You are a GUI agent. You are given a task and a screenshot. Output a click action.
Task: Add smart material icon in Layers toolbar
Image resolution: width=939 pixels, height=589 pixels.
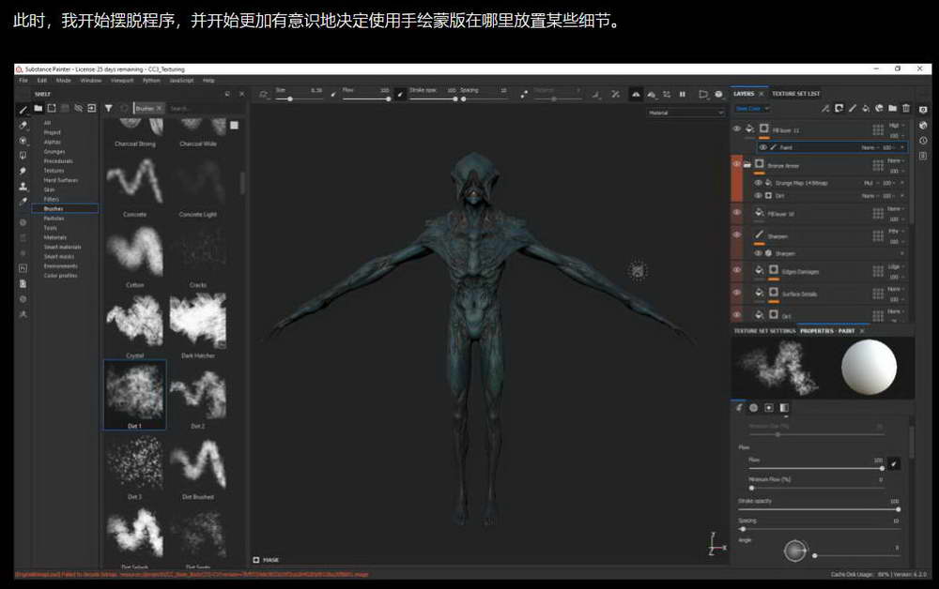(x=879, y=108)
